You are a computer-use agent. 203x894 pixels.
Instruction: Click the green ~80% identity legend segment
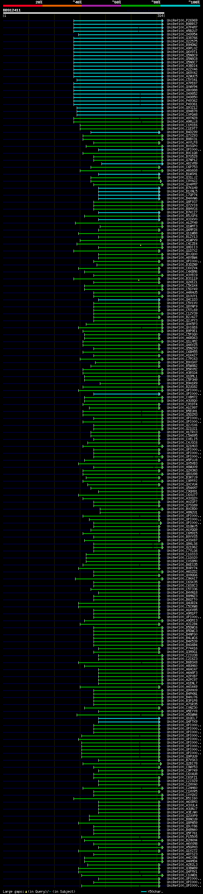pos(141,6)
